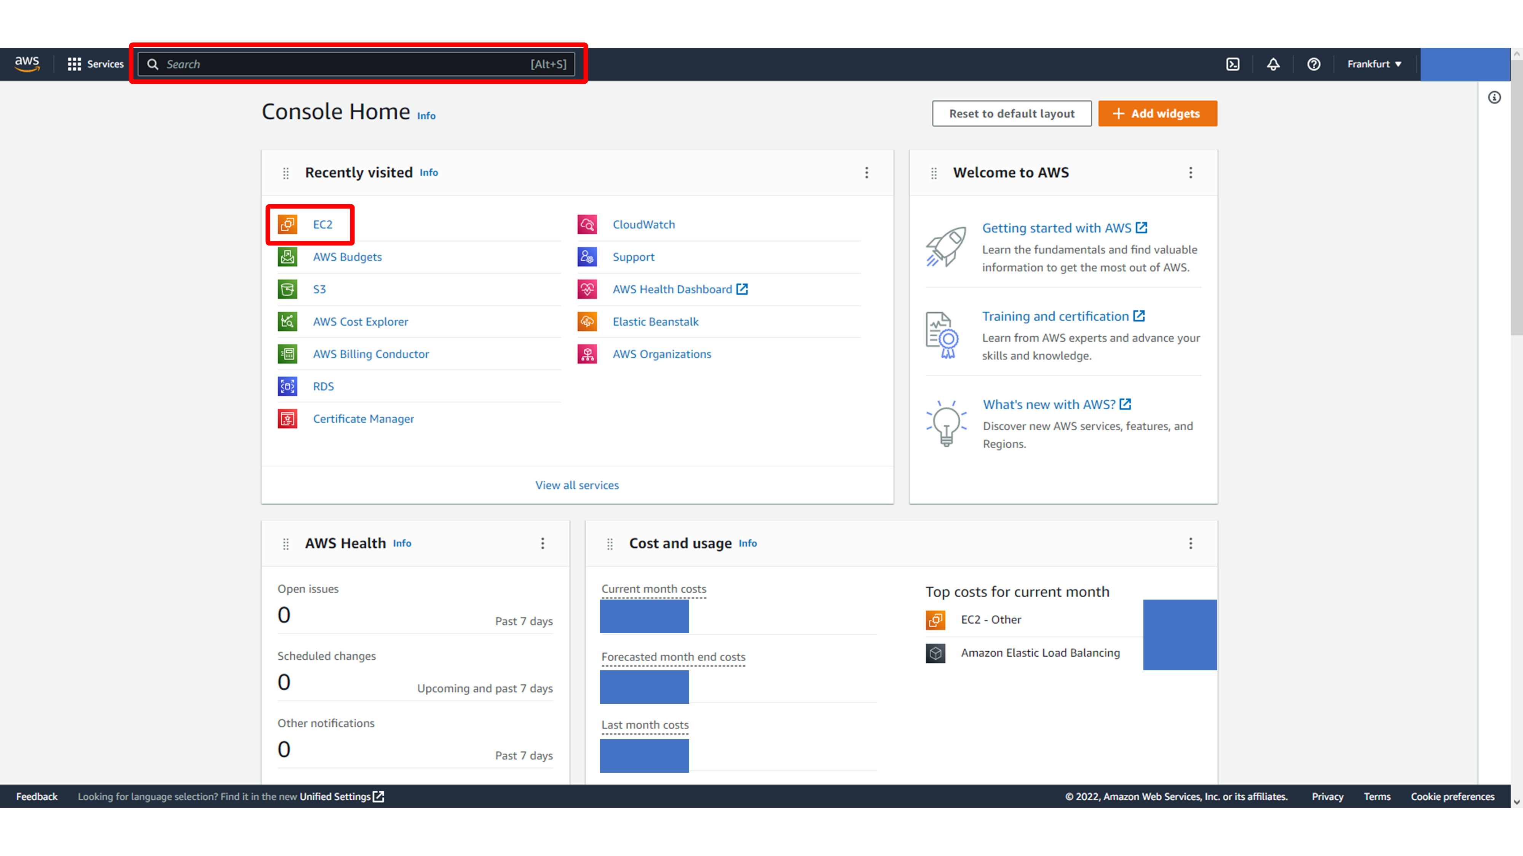The image size is (1523, 856).
Task: Open the AWS Billing Conductor link
Action: 371,354
